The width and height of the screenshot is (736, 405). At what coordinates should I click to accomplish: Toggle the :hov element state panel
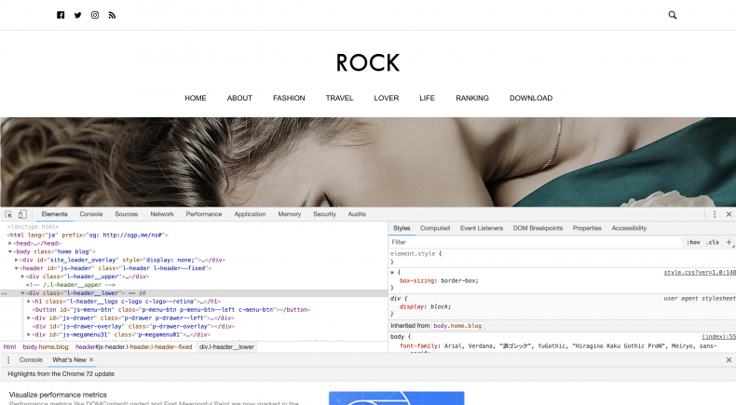tap(693, 242)
